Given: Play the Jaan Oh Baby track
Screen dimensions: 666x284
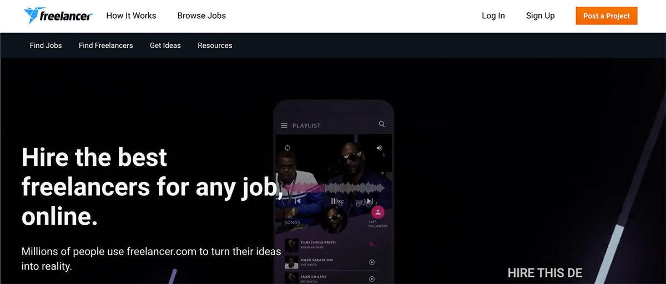Looking at the screenshot, I should point(372,279).
